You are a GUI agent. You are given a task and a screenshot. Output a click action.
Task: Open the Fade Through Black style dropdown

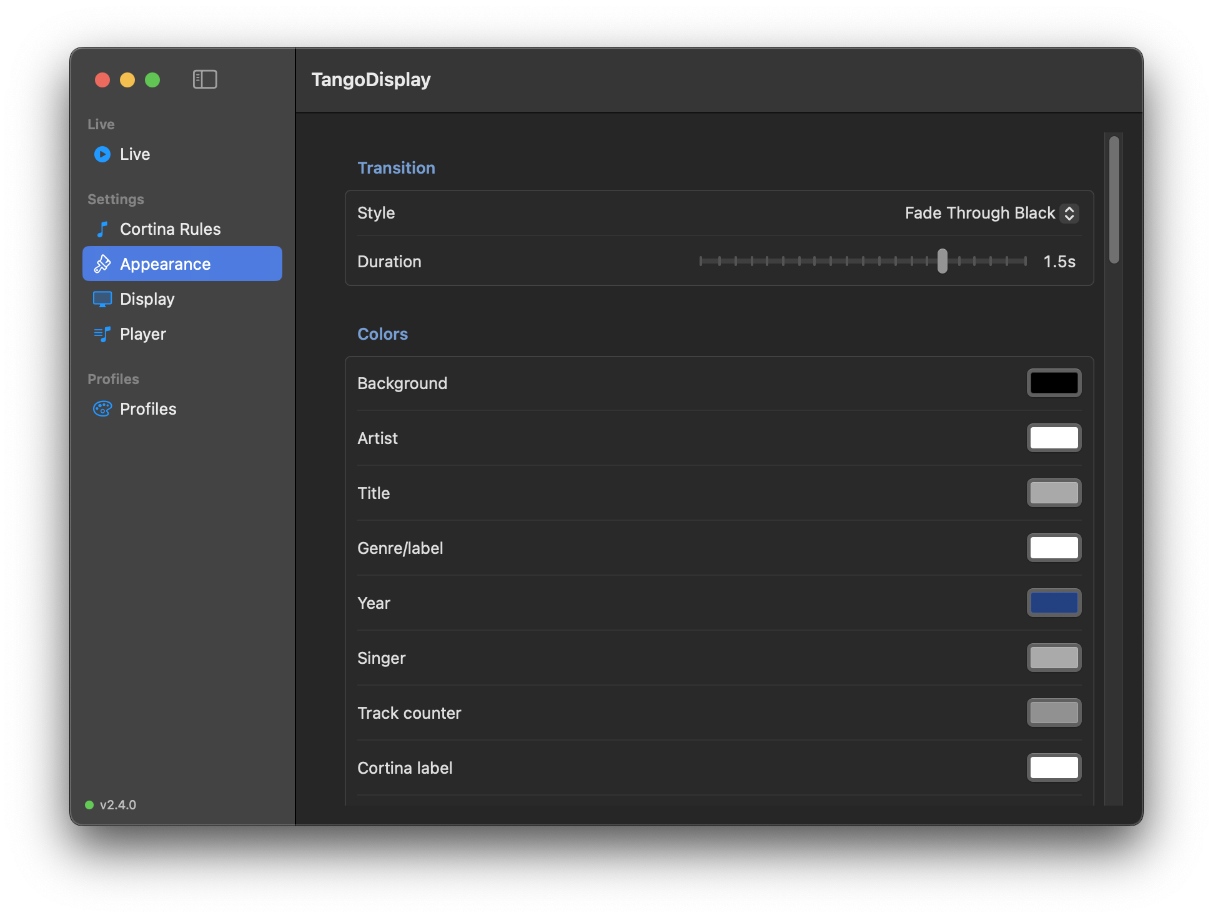click(x=991, y=213)
